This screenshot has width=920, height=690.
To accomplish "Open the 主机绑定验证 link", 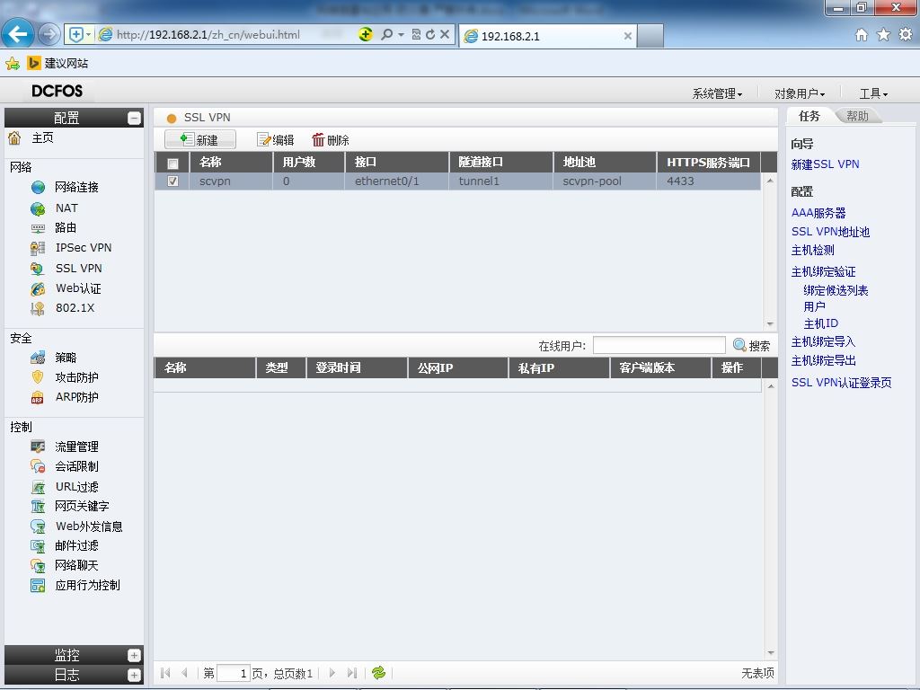I will [823, 271].
